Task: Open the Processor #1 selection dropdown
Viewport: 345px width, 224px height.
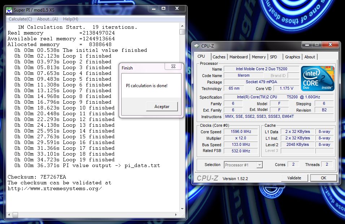Action: pos(243,165)
